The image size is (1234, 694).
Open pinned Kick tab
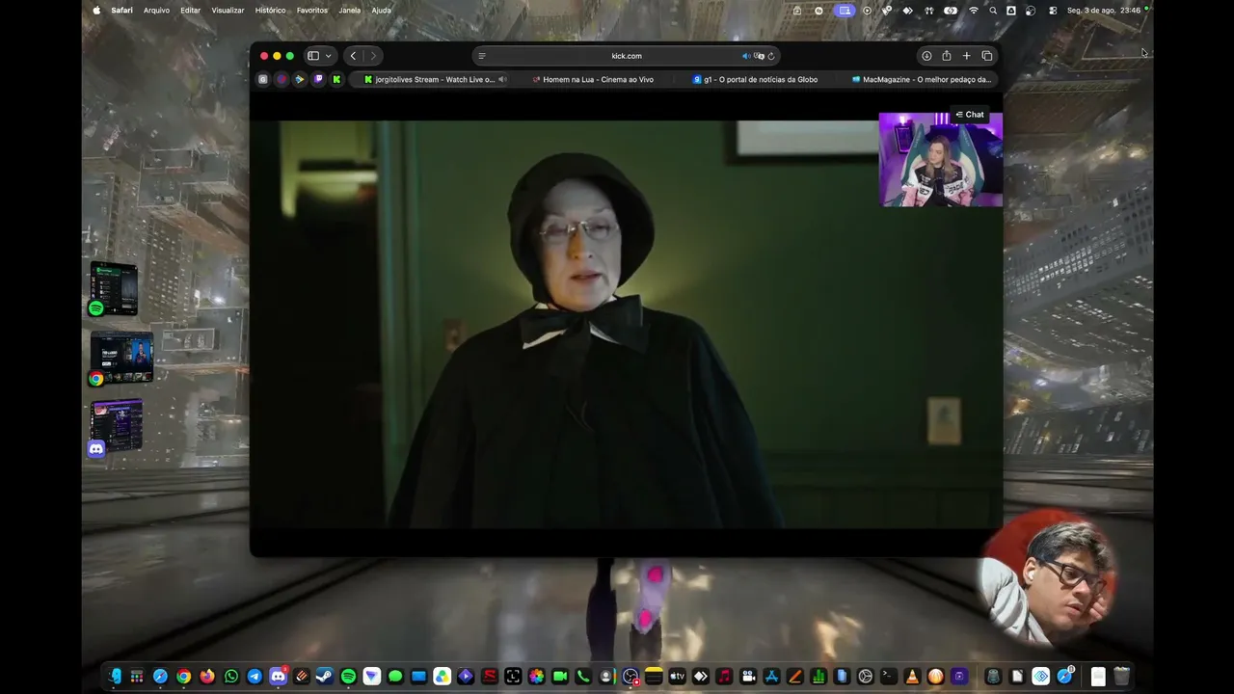[336, 79]
